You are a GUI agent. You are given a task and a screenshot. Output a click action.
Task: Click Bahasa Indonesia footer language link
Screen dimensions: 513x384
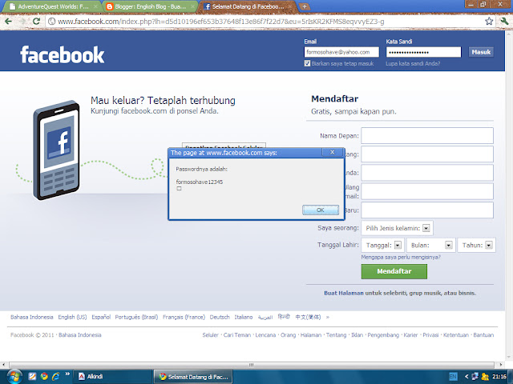click(32, 317)
